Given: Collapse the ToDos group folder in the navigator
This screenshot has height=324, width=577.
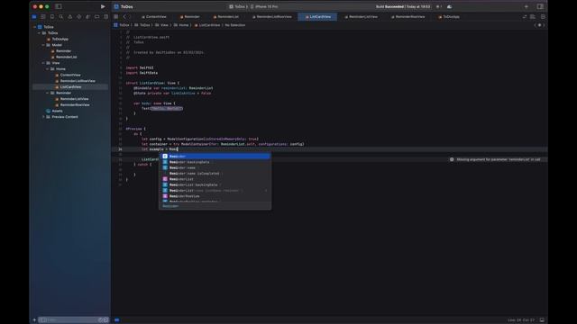Looking at the screenshot, I should coord(39,33).
